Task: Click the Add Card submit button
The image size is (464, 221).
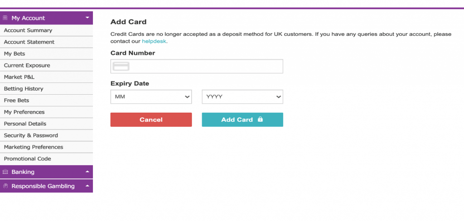Action: tap(242, 120)
